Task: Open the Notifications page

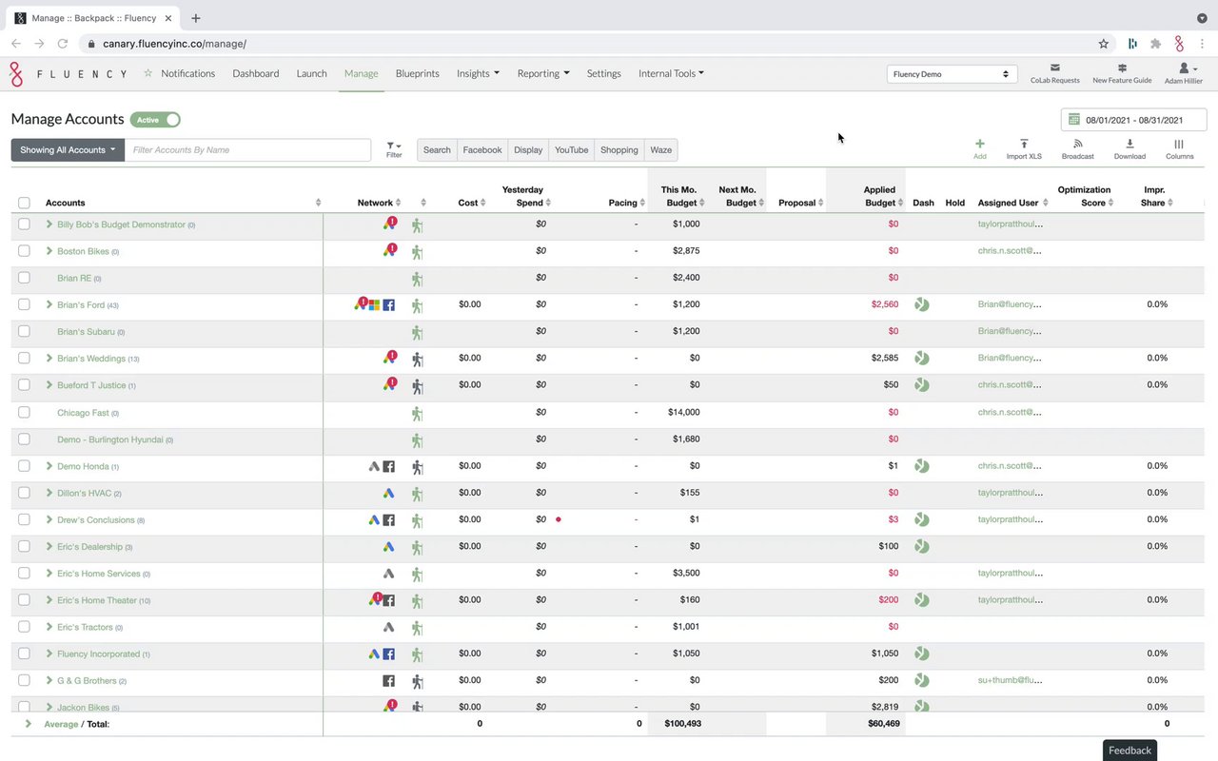Action: [187, 73]
